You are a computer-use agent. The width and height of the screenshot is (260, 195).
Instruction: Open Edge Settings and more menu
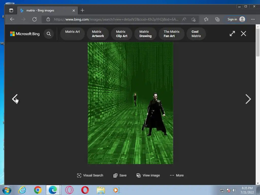point(253,19)
